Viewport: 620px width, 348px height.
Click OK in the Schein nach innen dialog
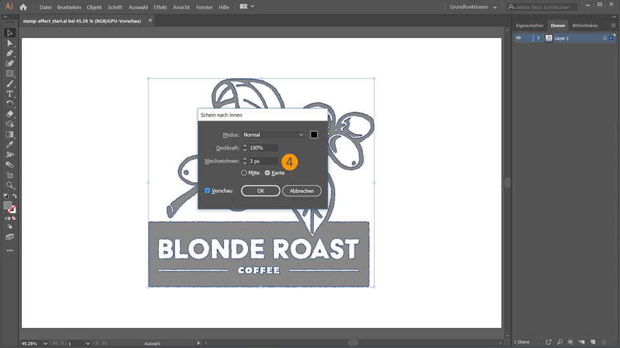point(260,191)
